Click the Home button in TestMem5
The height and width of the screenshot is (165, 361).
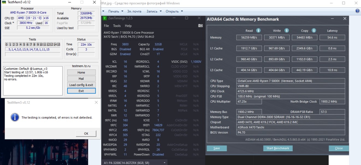(81, 73)
